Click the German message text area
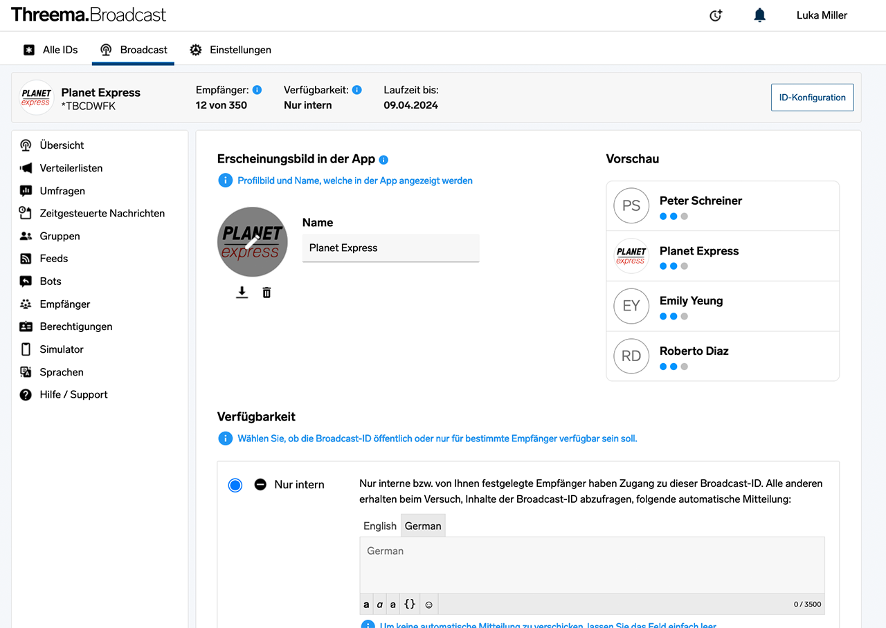886x628 pixels. [592, 565]
